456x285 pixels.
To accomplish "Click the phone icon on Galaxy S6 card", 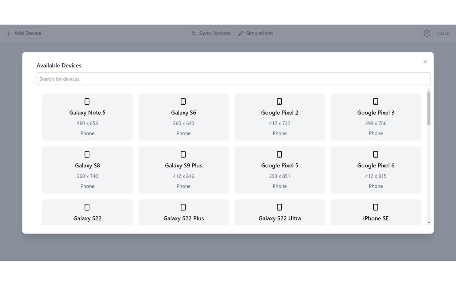I will (183, 102).
